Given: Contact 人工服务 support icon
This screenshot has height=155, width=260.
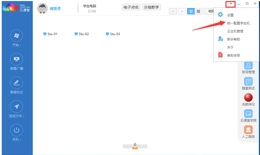Looking at the screenshot, I should [248, 130].
